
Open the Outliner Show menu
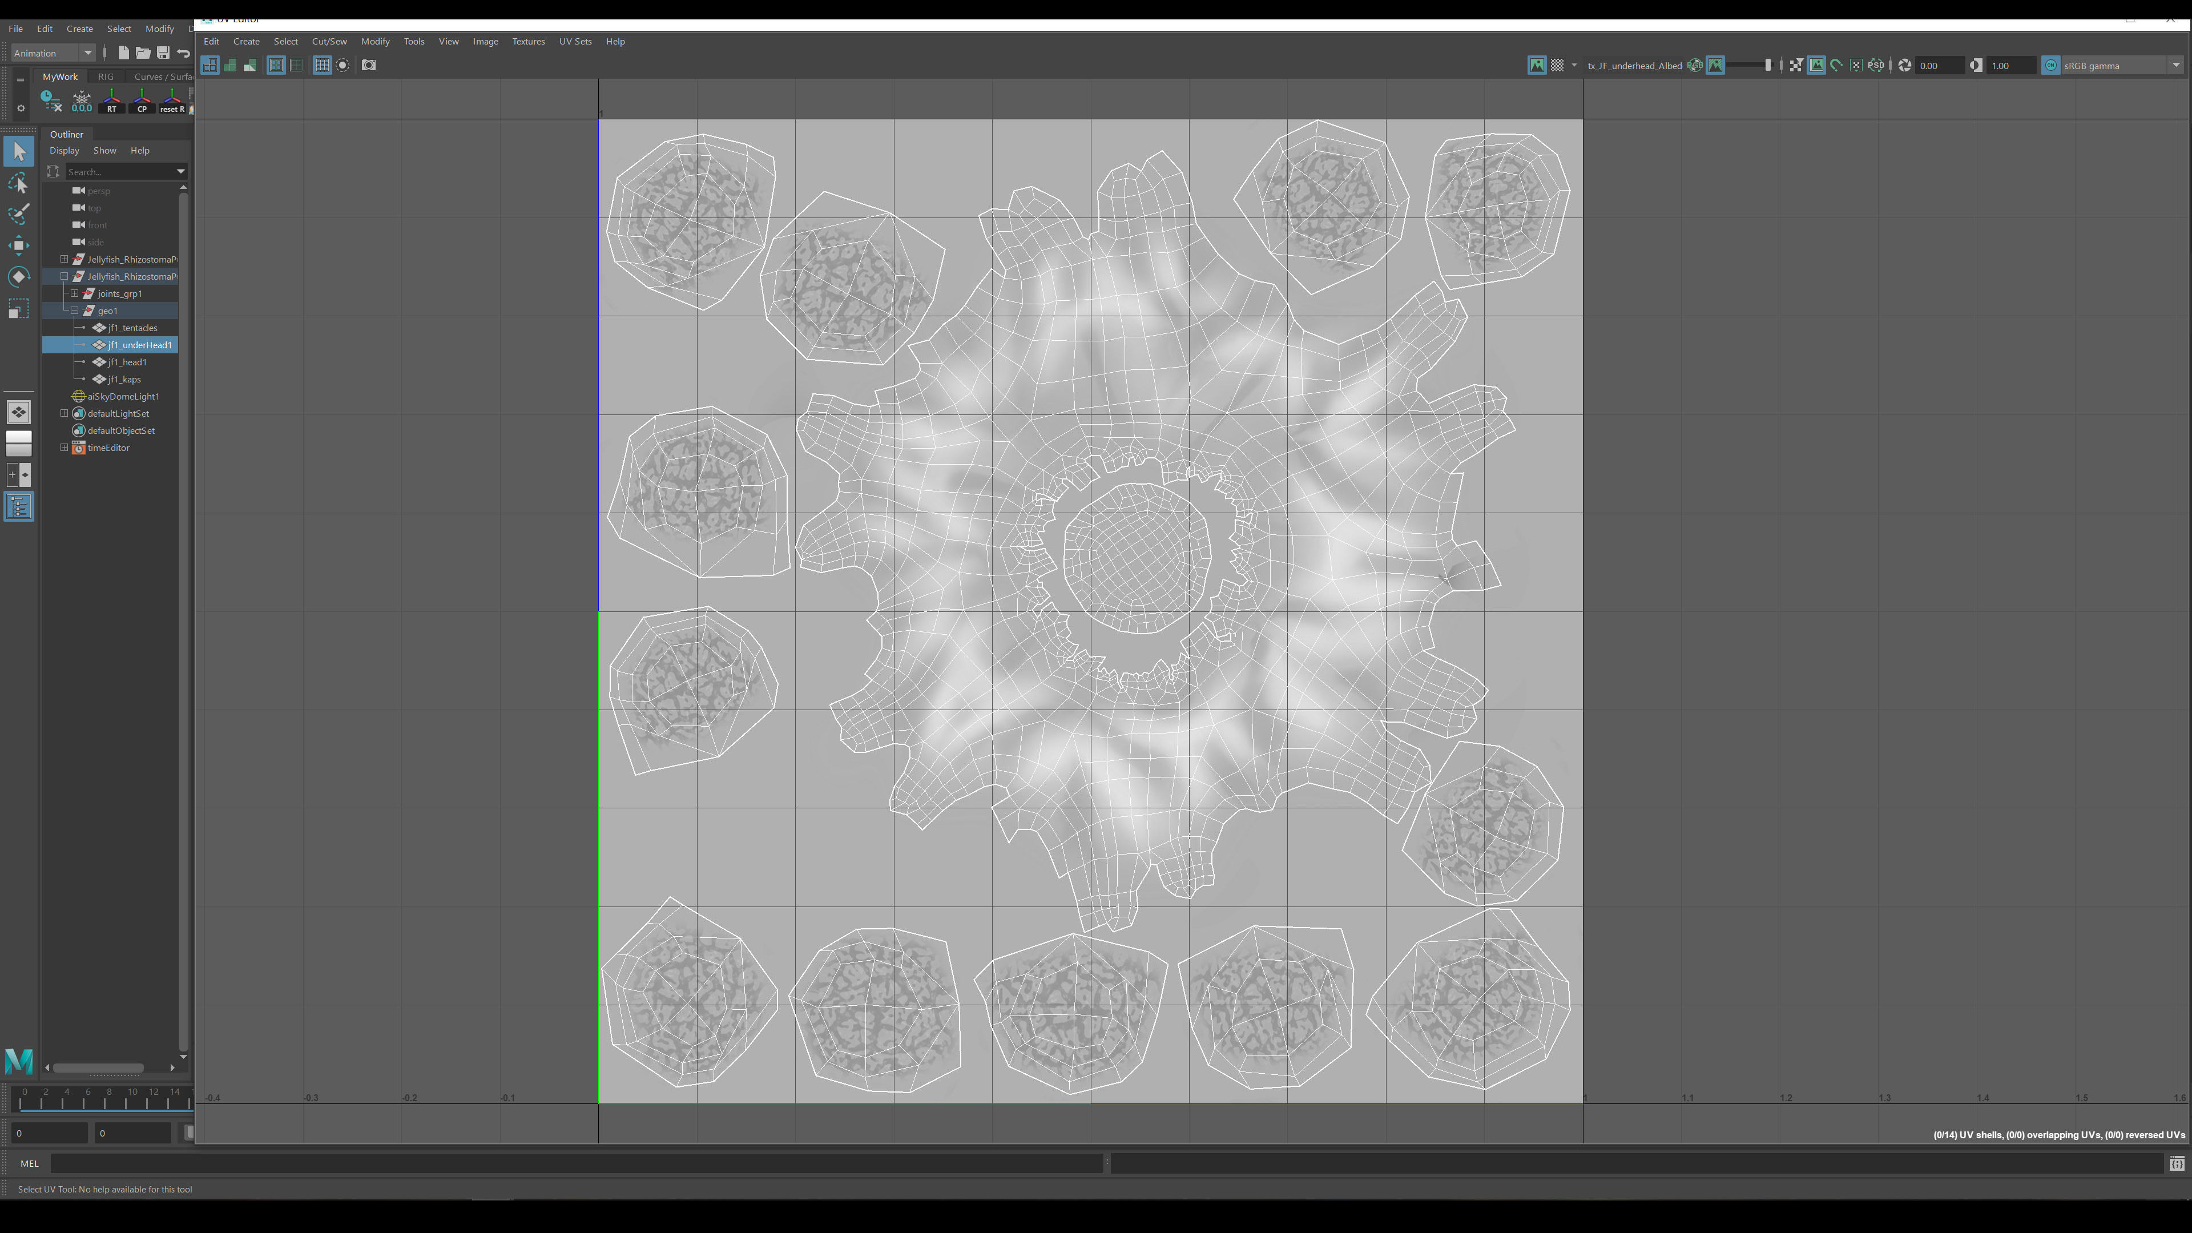point(104,151)
